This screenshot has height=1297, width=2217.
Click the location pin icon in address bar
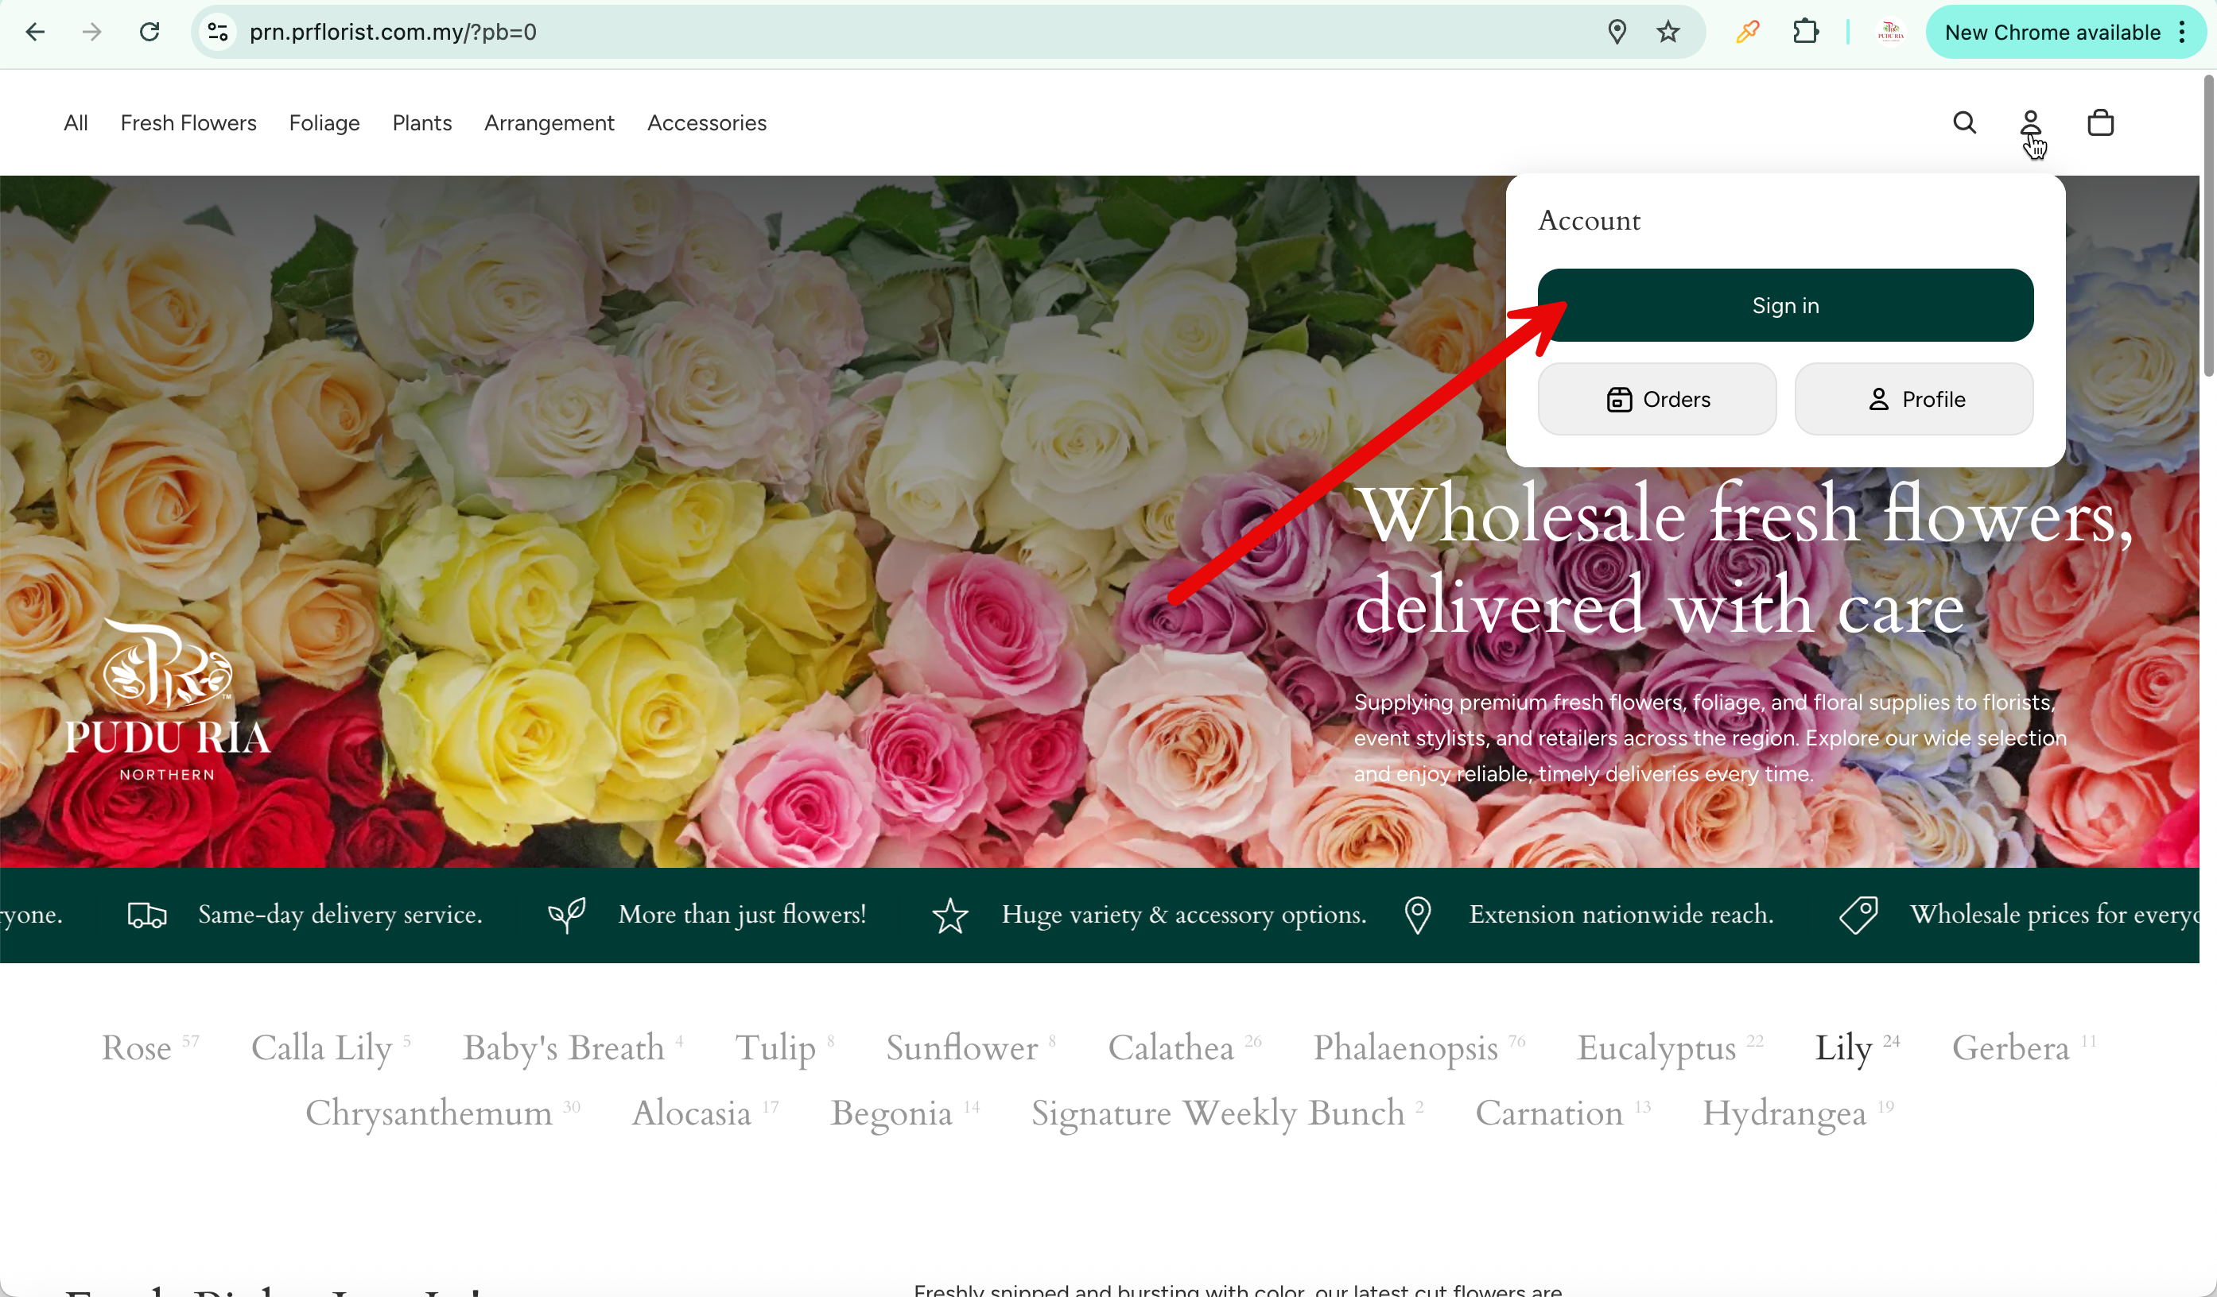click(1617, 33)
